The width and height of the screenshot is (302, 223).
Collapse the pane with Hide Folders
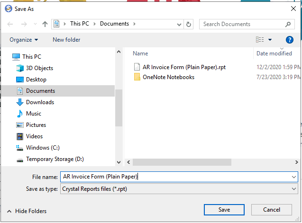coord(27,211)
